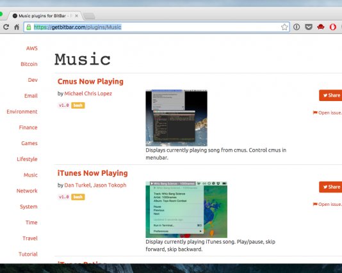
Task: Click v1.0 badge under iTunes Now Playing
Action: 64,197
